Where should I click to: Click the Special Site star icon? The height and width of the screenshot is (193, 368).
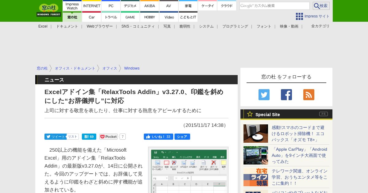[250, 114]
